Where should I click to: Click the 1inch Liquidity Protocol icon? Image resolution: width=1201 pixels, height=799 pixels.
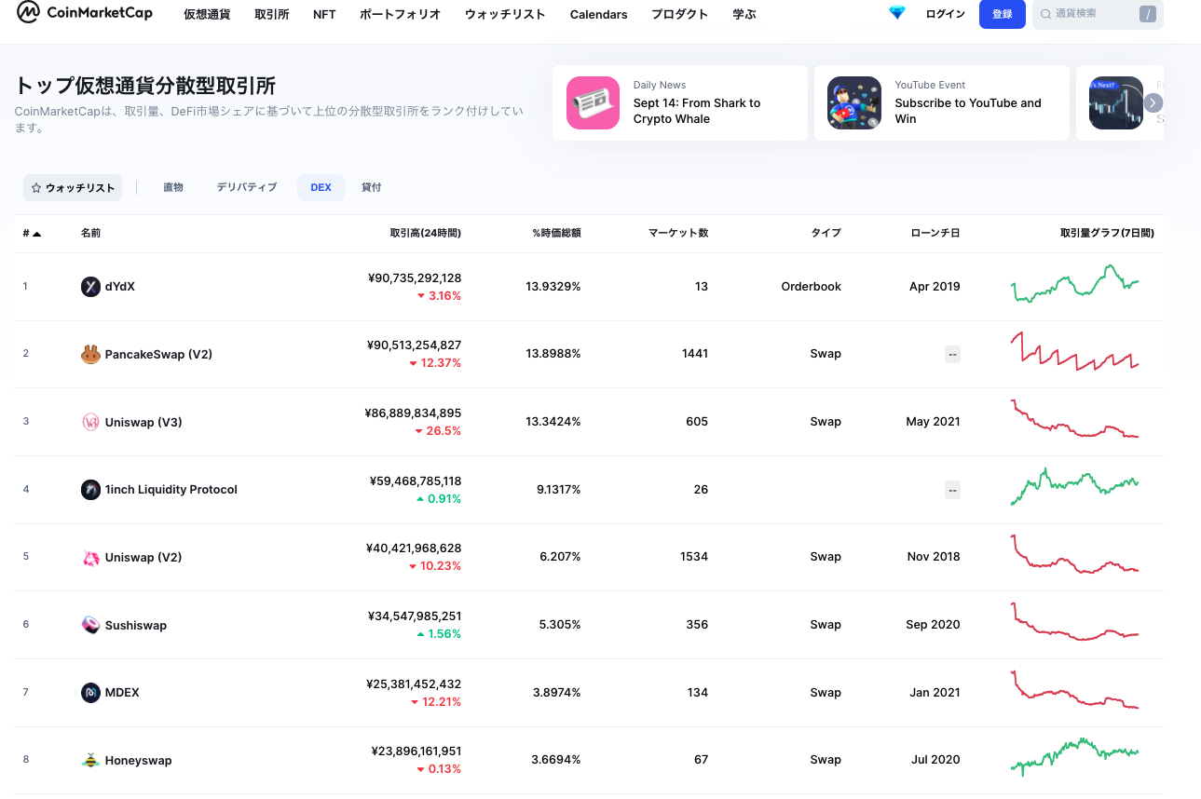(x=90, y=490)
